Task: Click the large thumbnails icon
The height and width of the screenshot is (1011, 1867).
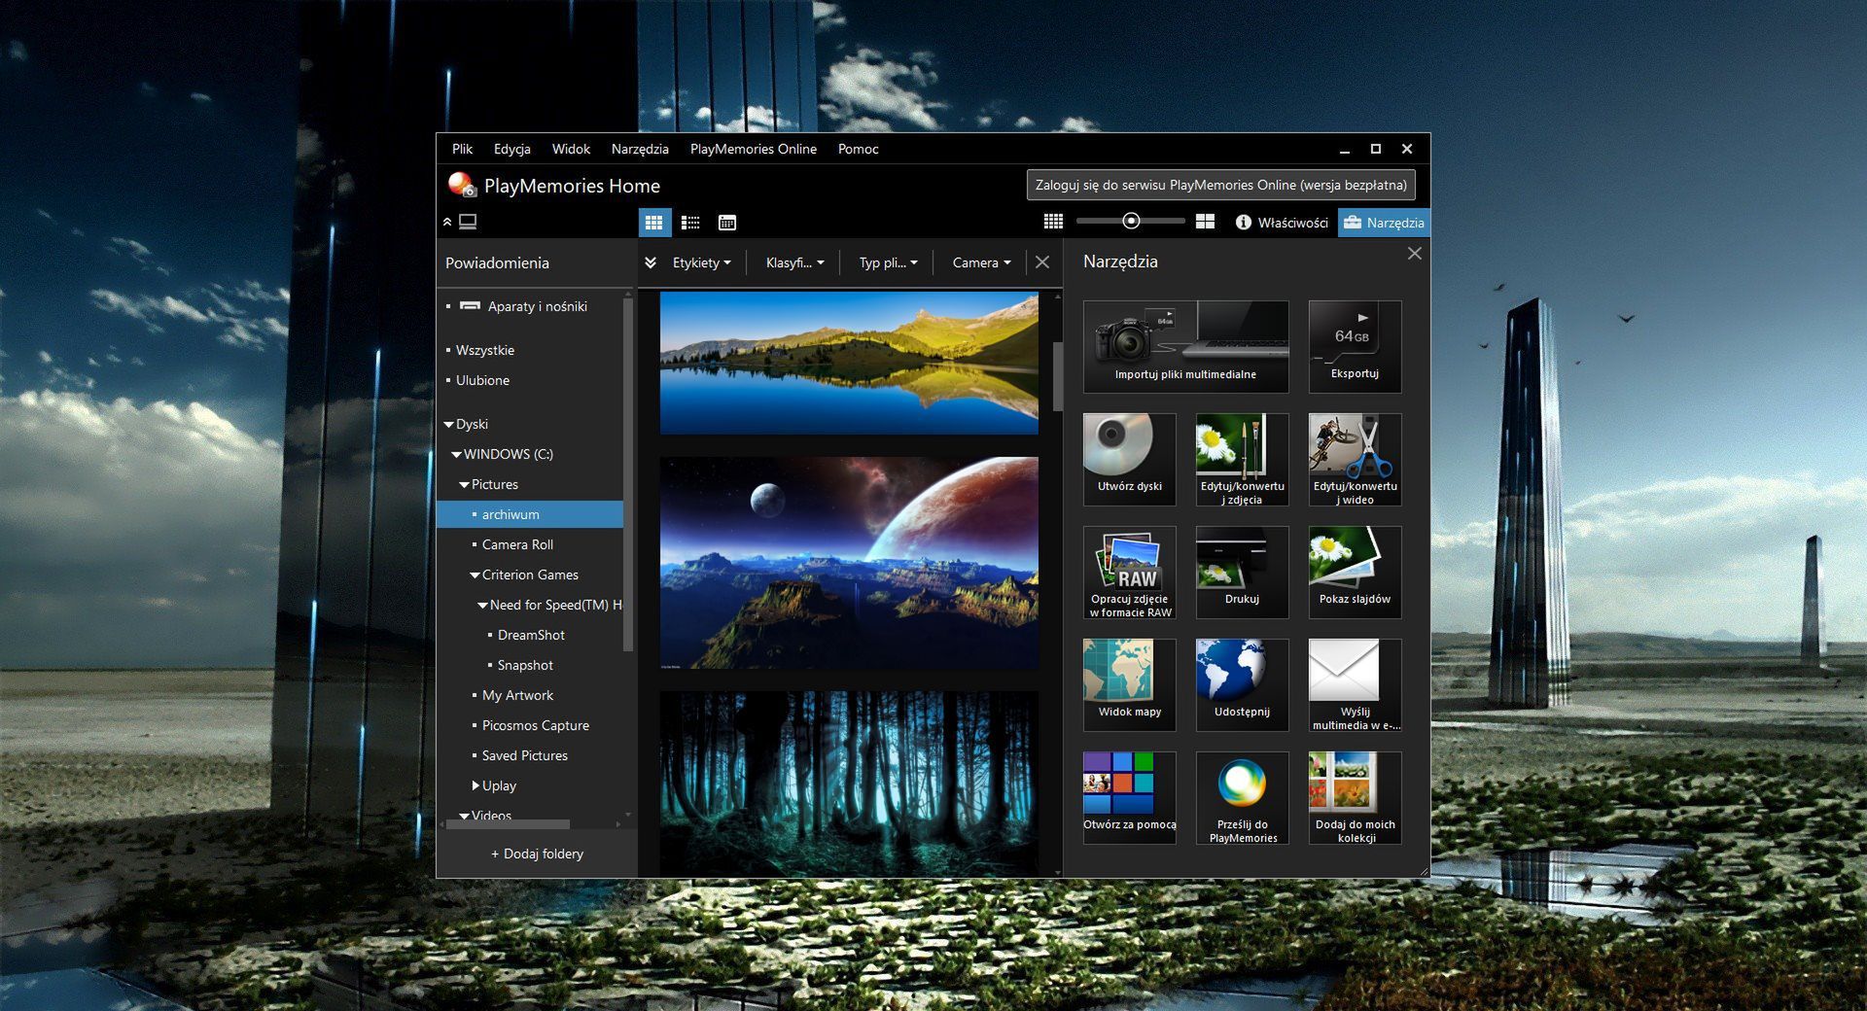Action: (x=1205, y=222)
